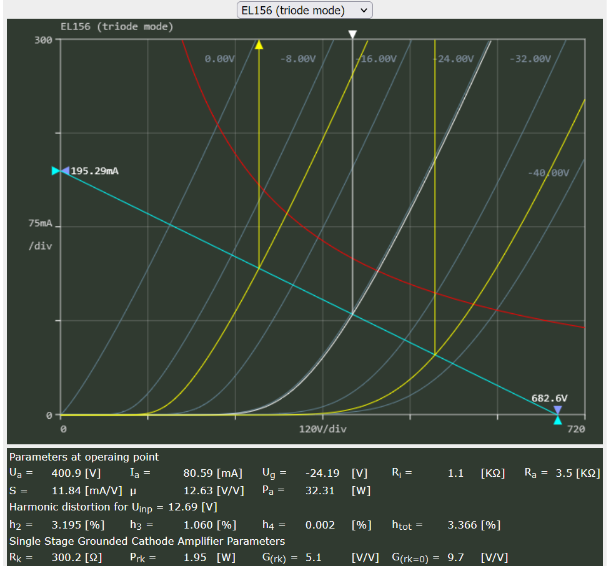Click the Prk value 1.95
Viewport: 611px width, 566px height.
tap(195, 557)
